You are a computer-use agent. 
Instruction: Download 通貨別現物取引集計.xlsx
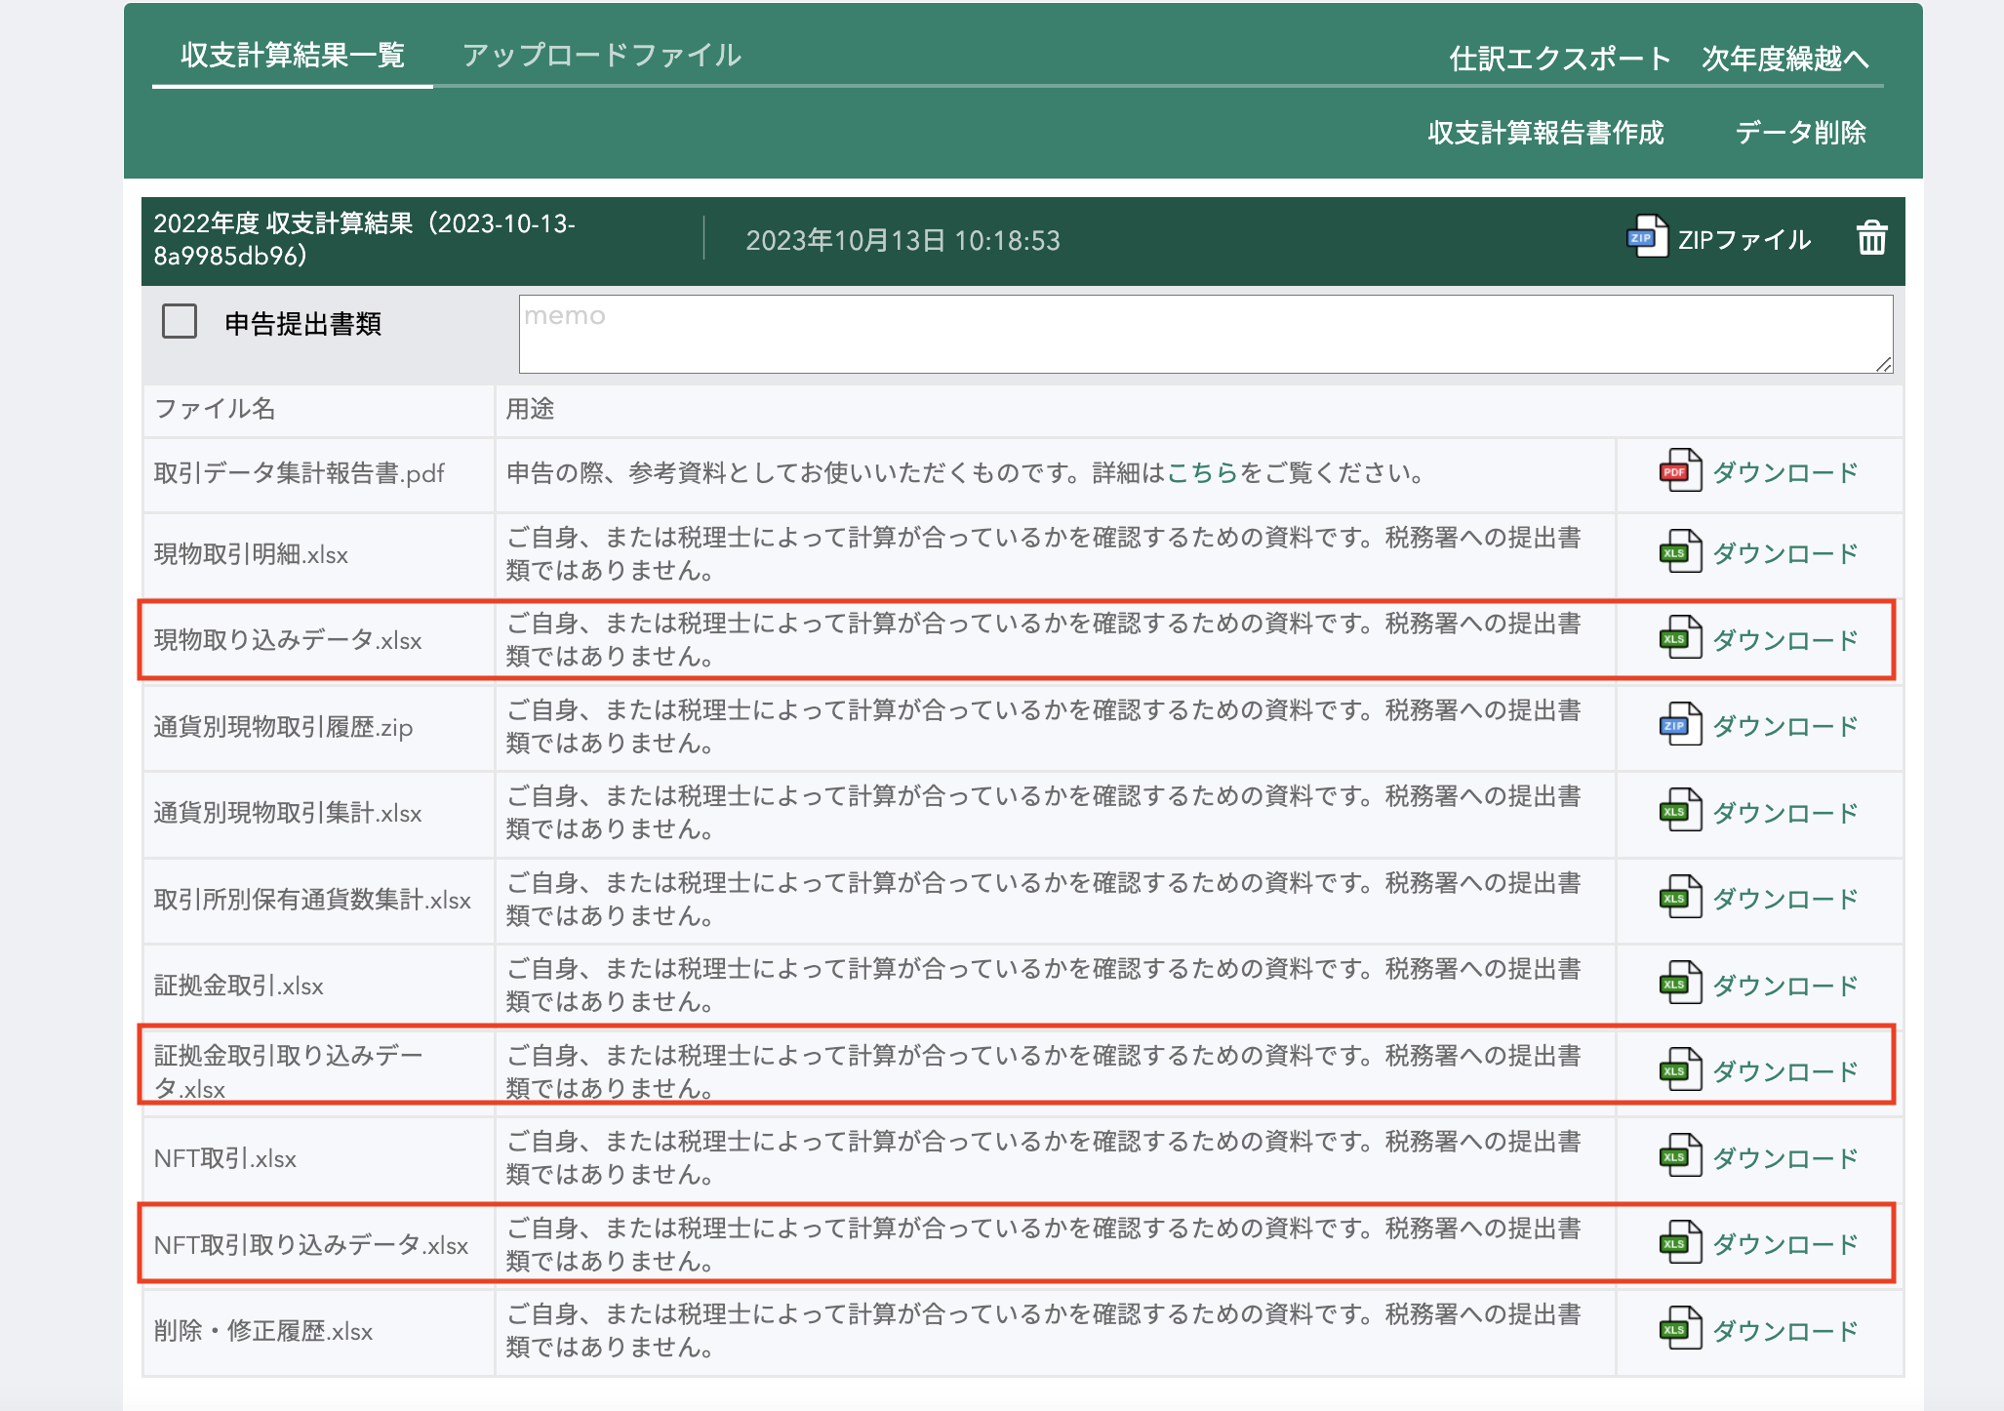(x=1785, y=813)
